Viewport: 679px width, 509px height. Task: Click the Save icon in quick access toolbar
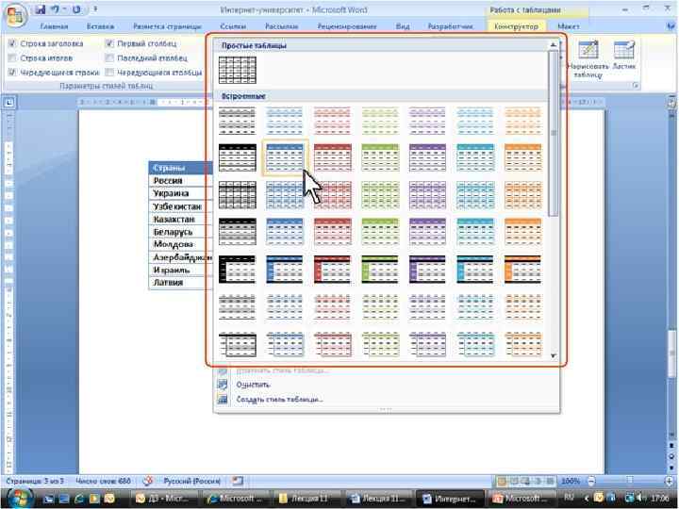(41, 9)
